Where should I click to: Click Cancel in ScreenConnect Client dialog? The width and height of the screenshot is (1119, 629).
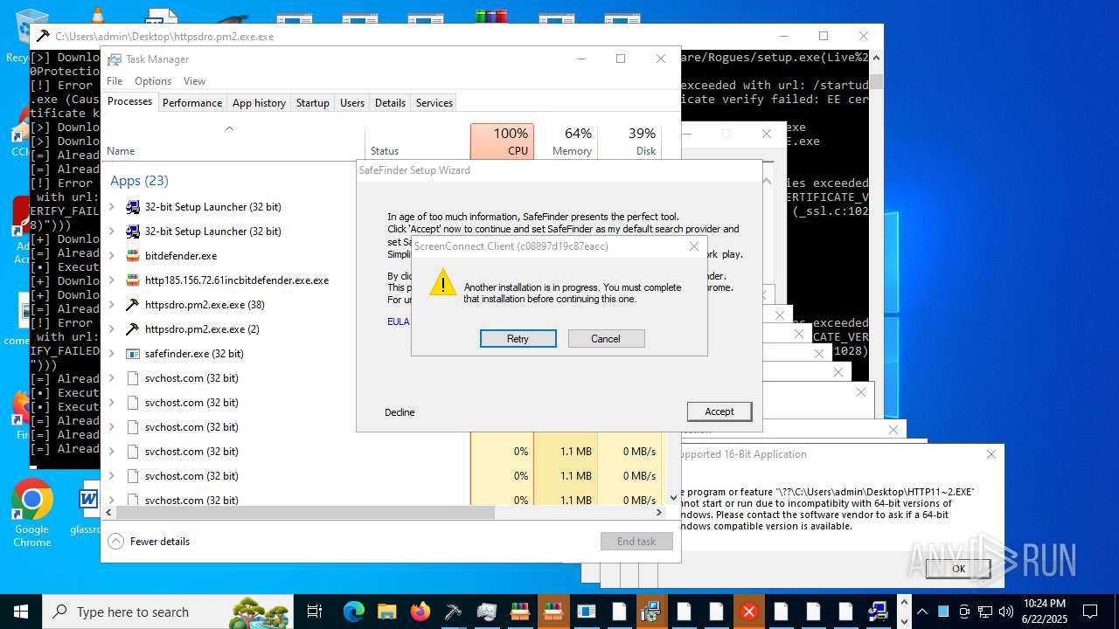(x=606, y=339)
